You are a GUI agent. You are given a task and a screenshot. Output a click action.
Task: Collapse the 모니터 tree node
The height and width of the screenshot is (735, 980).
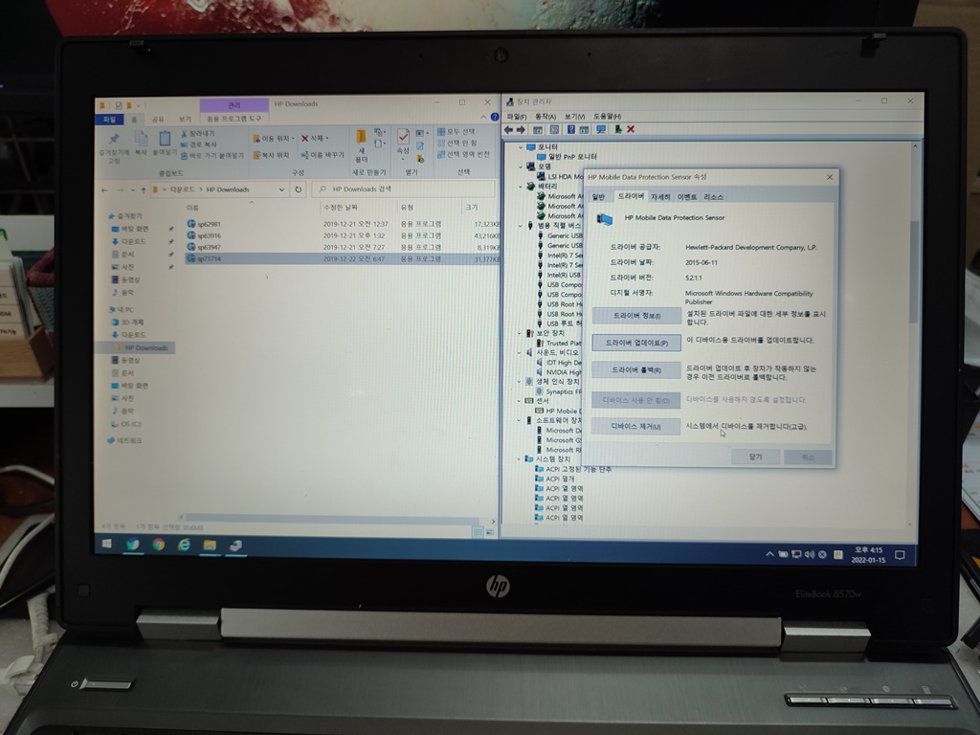click(x=520, y=147)
